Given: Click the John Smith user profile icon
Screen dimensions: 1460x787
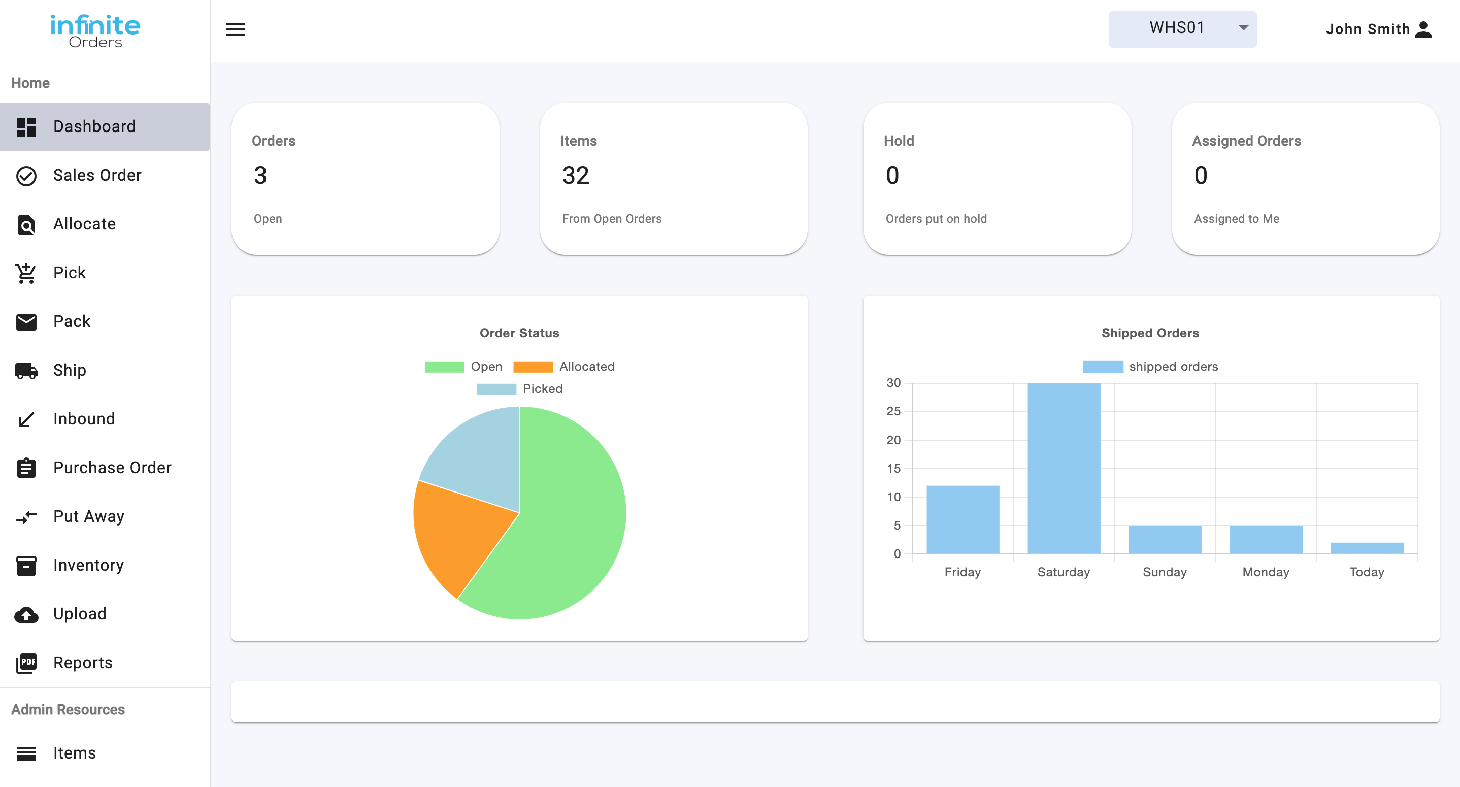Looking at the screenshot, I should [x=1424, y=29].
